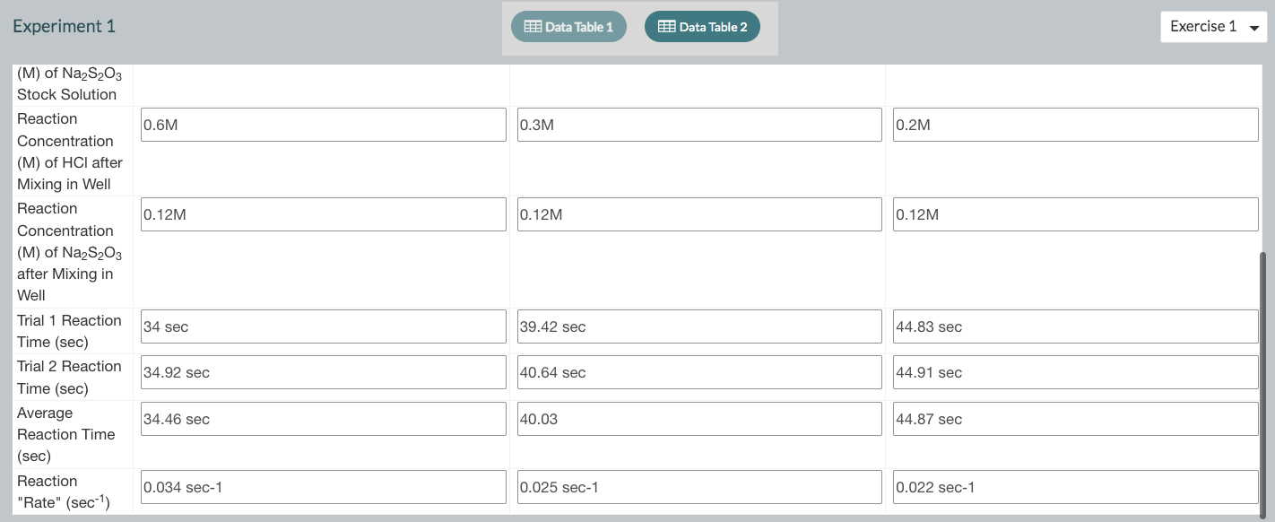Select the 34 sec Trial 1 time field
The width and height of the screenshot is (1275, 522).
[x=323, y=326]
